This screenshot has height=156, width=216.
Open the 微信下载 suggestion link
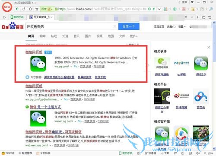100,77
